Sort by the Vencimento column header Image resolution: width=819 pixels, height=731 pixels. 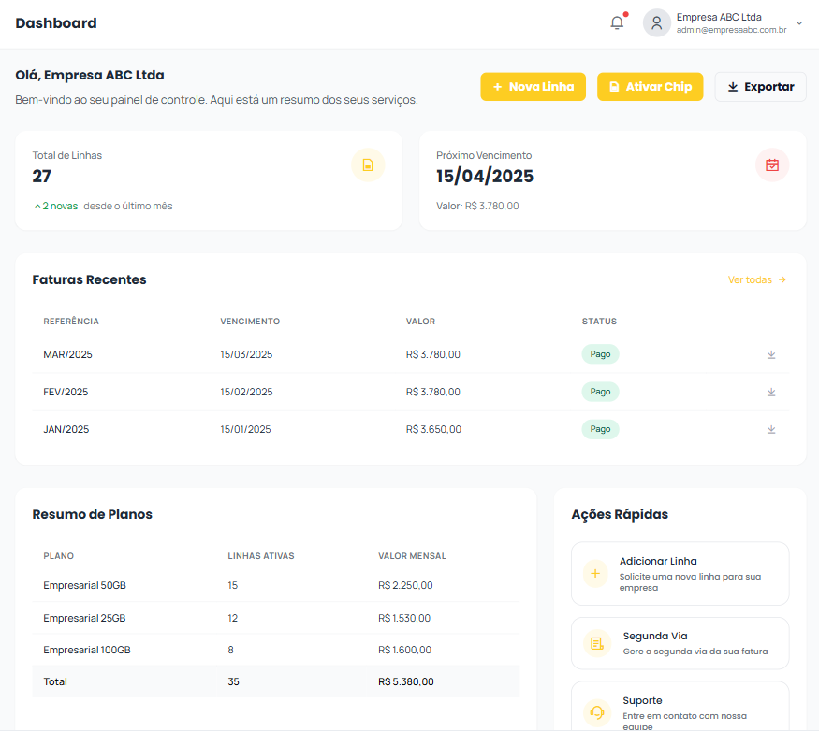click(x=250, y=322)
